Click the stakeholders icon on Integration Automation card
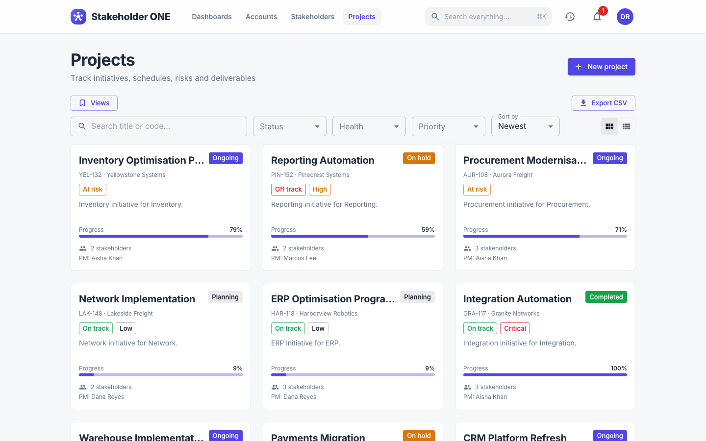706x441 pixels. [467, 387]
